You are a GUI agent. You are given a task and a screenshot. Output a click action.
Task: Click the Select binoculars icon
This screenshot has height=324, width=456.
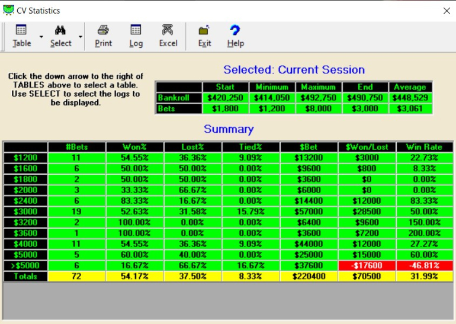point(60,30)
